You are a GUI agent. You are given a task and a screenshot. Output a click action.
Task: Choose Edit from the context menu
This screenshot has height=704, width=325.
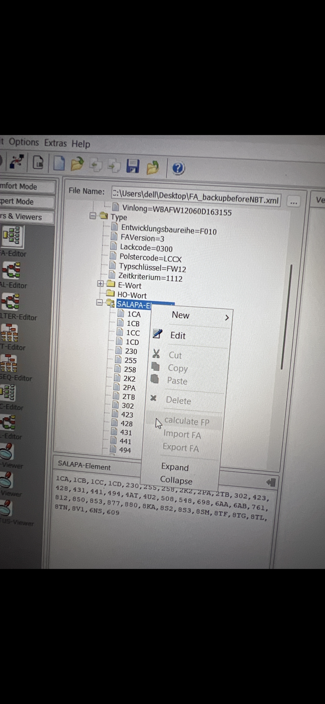click(178, 335)
